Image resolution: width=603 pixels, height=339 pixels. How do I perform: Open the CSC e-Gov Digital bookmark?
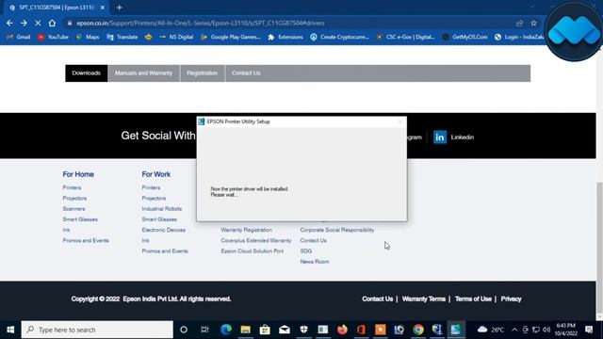(406, 37)
